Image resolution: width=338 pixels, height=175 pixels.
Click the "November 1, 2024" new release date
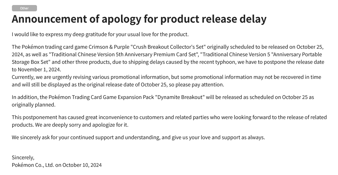40,69
